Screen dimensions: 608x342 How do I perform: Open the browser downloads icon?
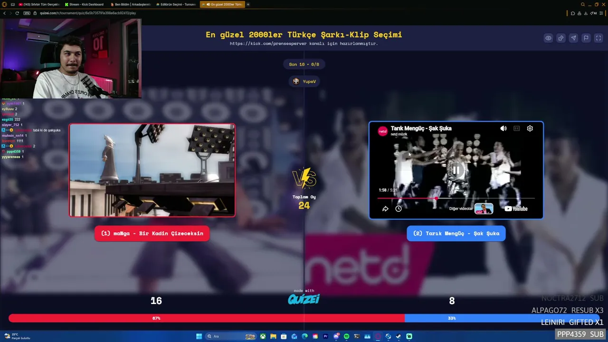(586, 13)
